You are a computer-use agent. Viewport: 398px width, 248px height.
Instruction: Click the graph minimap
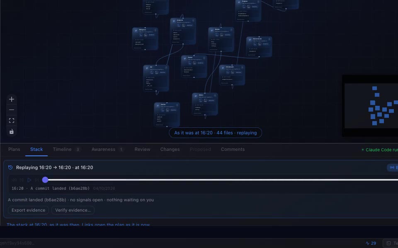[371, 106]
